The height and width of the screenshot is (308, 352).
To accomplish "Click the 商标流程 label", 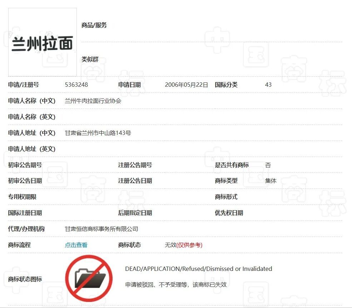I will (19, 245).
